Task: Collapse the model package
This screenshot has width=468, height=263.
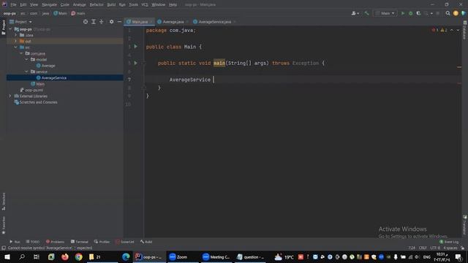Action: pos(27,59)
